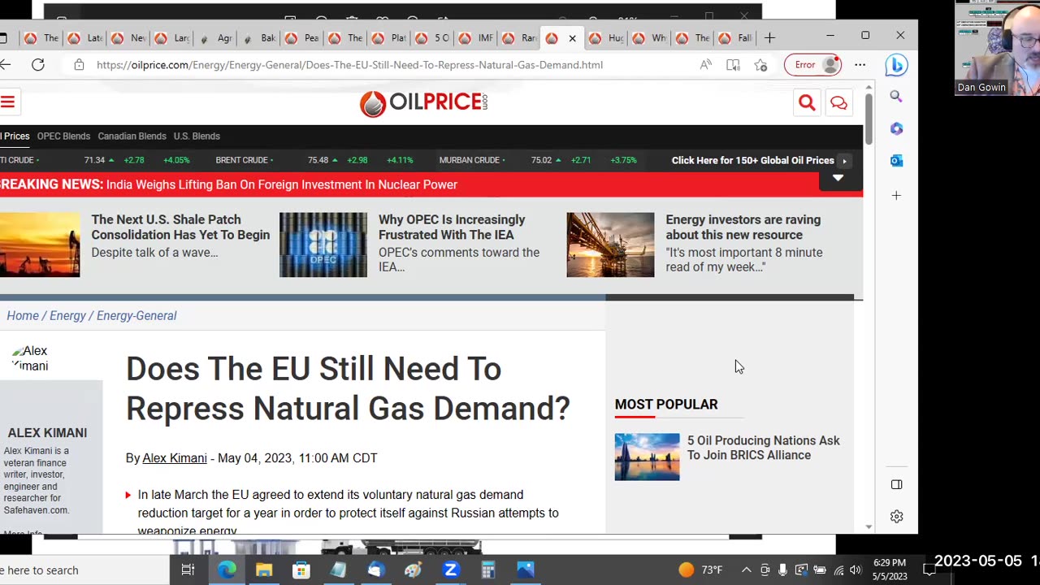Switch to the 'Bak' browser tab
Image resolution: width=1040 pixels, height=585 pixels.
258,38
